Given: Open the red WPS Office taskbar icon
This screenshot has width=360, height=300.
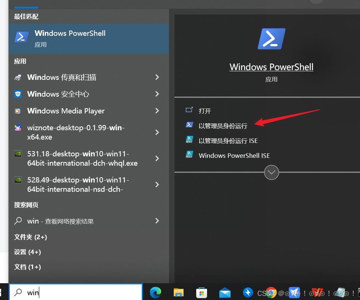Looking at the screenshot, I should [x=317, y=293].
